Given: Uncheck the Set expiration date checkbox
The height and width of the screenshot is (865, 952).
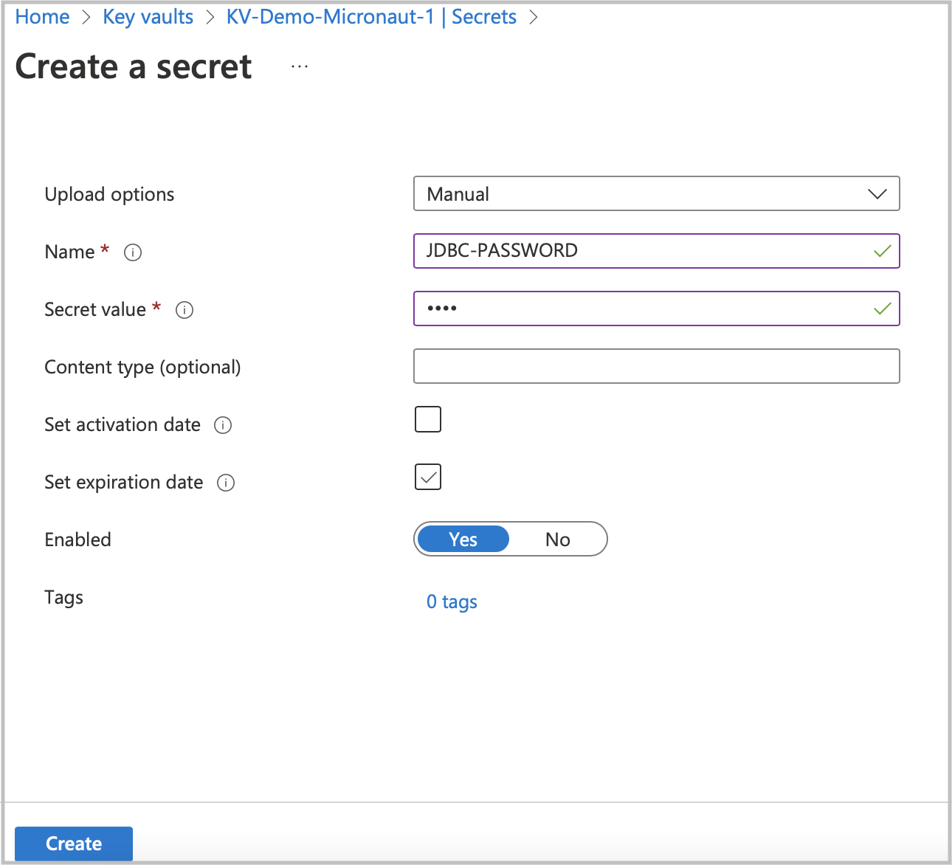Looking at the screenshot, I should click(427, 477).
